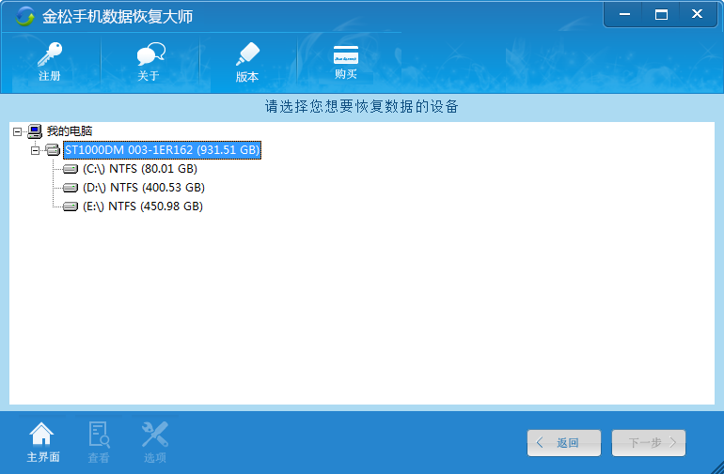Click the 下一步 next button
Image resolution: width=724 pixels, height=474 pixels.
[649, 443]
